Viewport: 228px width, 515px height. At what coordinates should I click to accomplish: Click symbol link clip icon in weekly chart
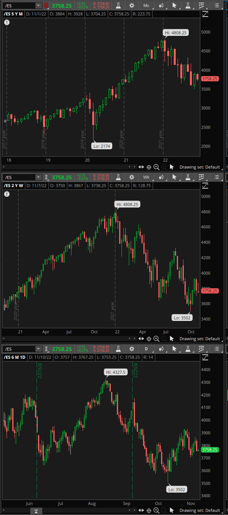pos(47,177)
